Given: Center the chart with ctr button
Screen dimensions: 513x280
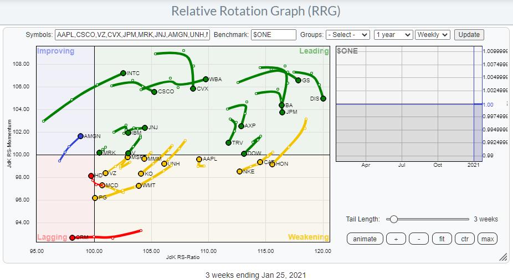Looking at the screenshot, I should pos(465,239).
